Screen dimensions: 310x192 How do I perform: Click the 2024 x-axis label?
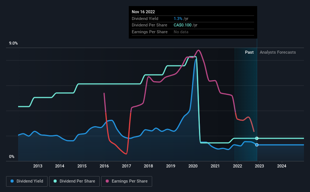pyautogui.click(x=282, y=166)
